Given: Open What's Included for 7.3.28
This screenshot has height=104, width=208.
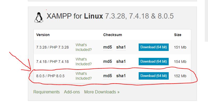Looking at the screenshot, I should [84, 47].
